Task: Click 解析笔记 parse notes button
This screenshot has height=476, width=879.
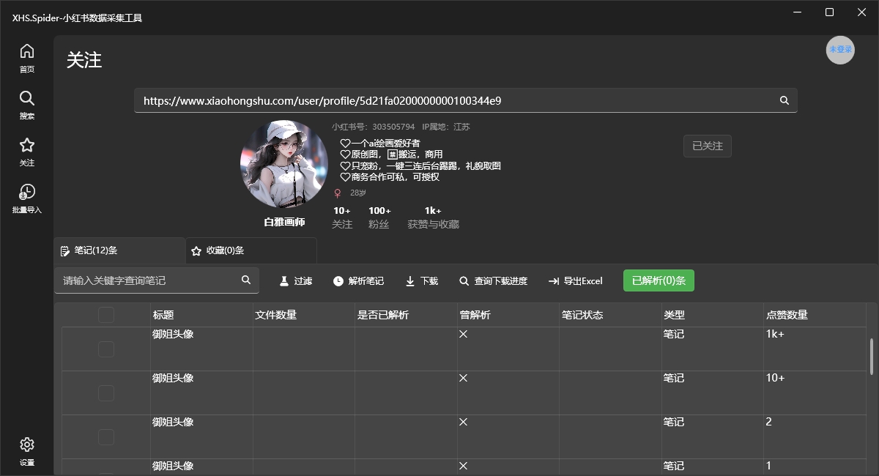Action: tap(358, 280)
